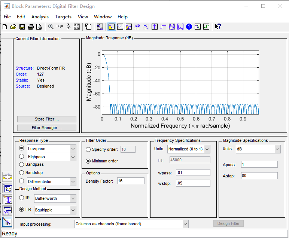Select the Zoom Y-axis tool

point(69,27)
